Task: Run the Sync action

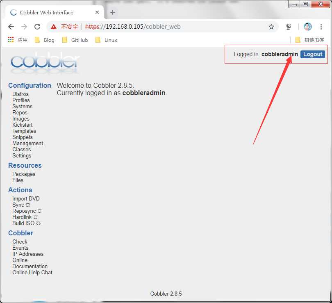Action: tap(21, 205)
